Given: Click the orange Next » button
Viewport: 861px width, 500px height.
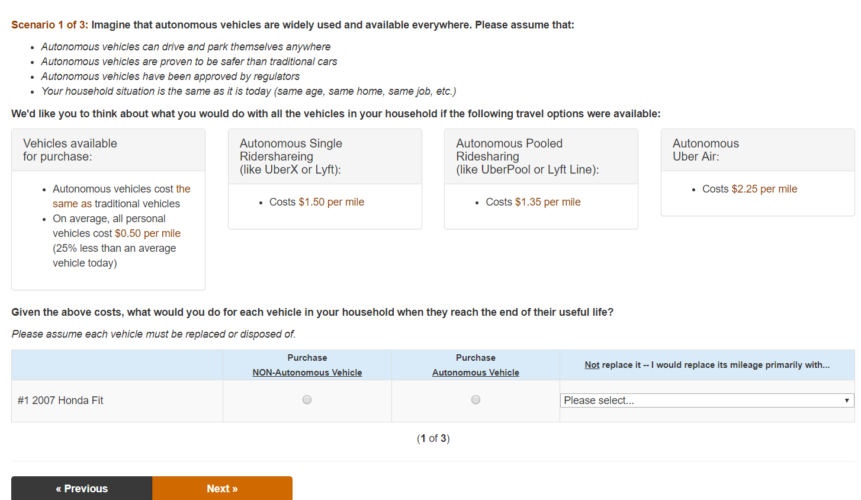Looking at the screenshot, I should point(222,488).
